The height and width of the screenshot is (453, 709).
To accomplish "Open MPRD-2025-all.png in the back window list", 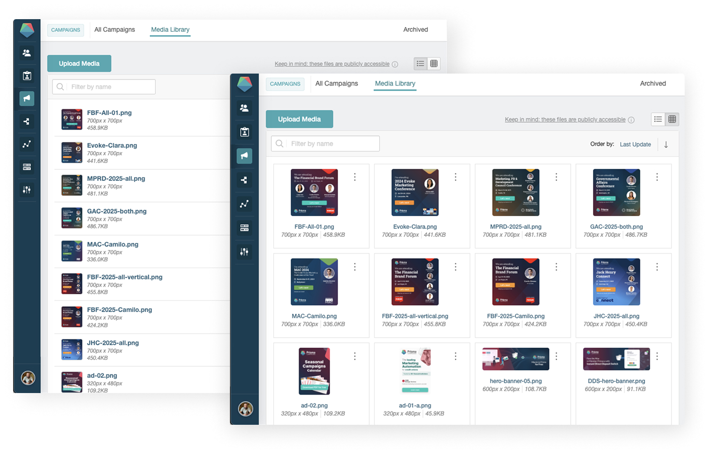I will pos(116,178).
